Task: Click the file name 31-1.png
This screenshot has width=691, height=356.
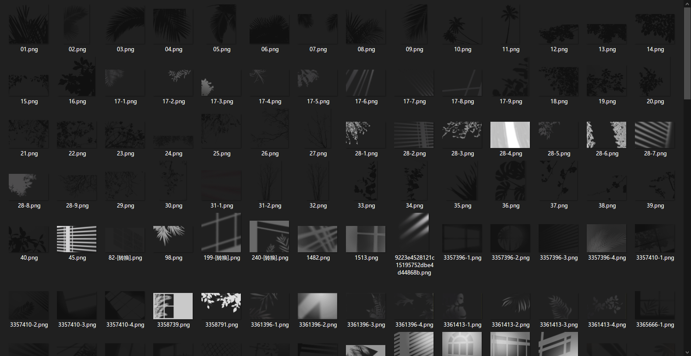Action: click(x=222, y=206)
